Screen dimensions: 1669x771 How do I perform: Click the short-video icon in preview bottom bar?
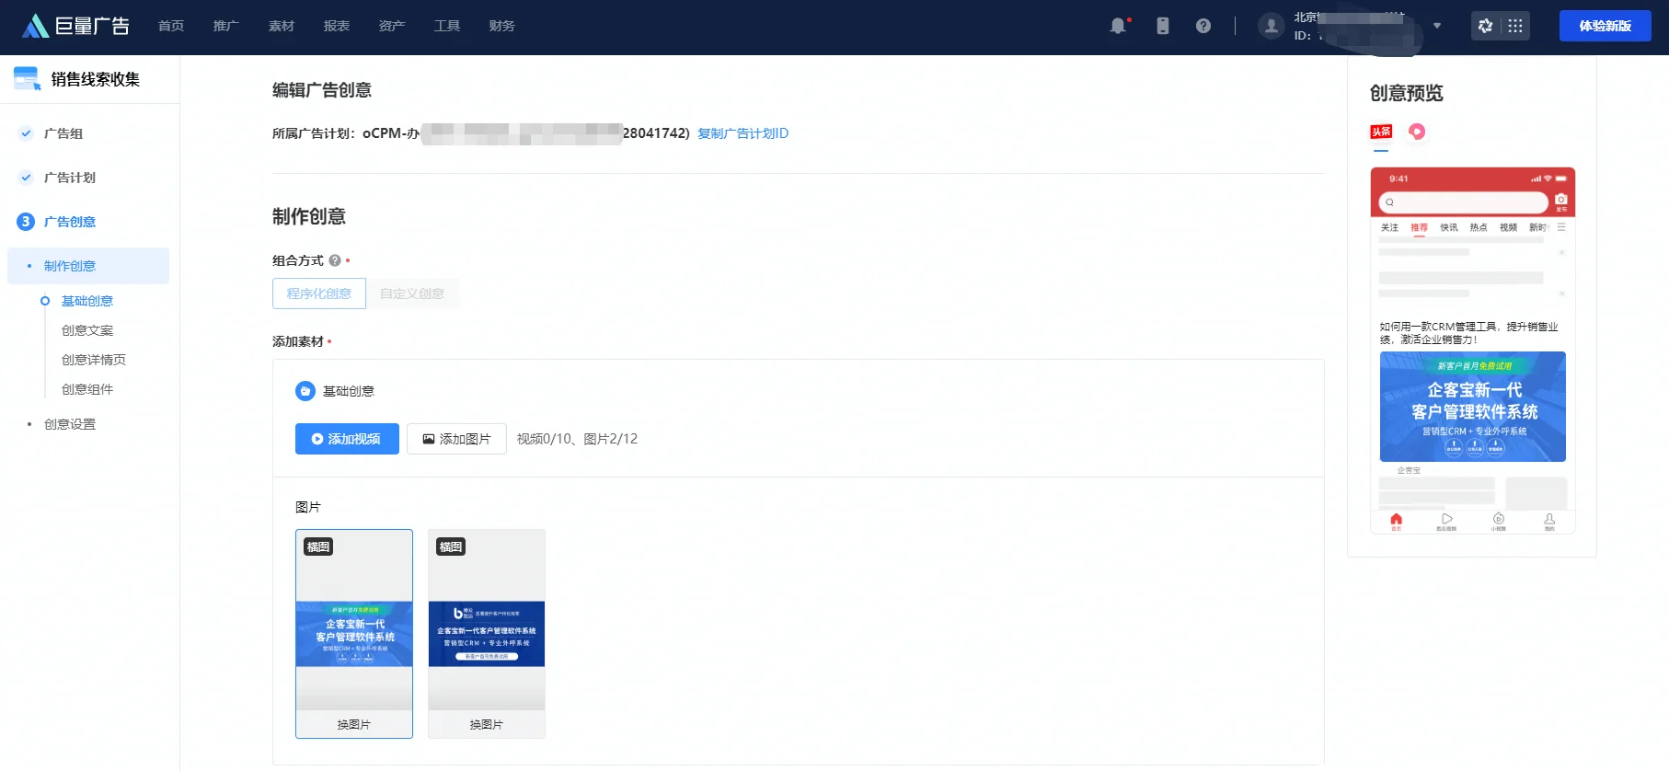coord(1499,521)
